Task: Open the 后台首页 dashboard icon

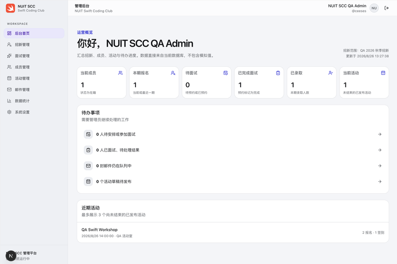Action: 9,33
